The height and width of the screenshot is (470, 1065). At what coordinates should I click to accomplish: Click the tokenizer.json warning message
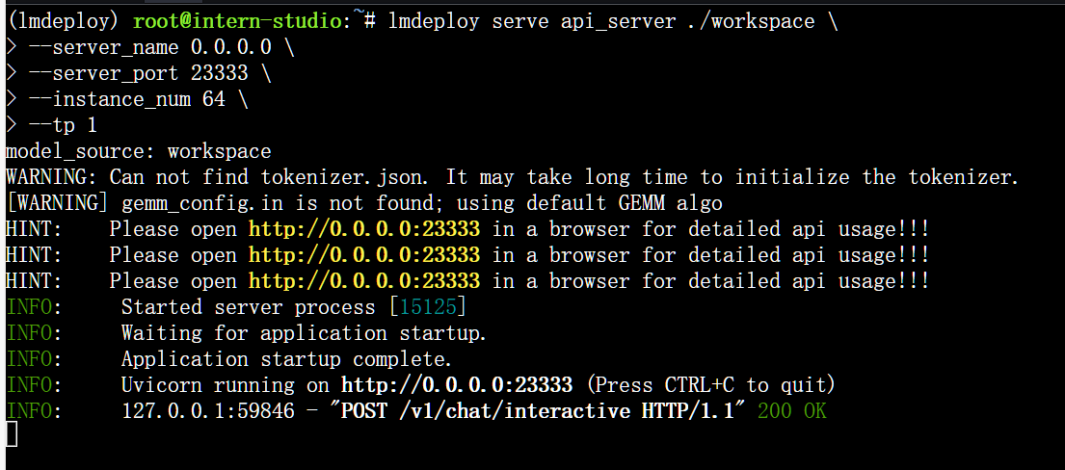click(511, 177)
